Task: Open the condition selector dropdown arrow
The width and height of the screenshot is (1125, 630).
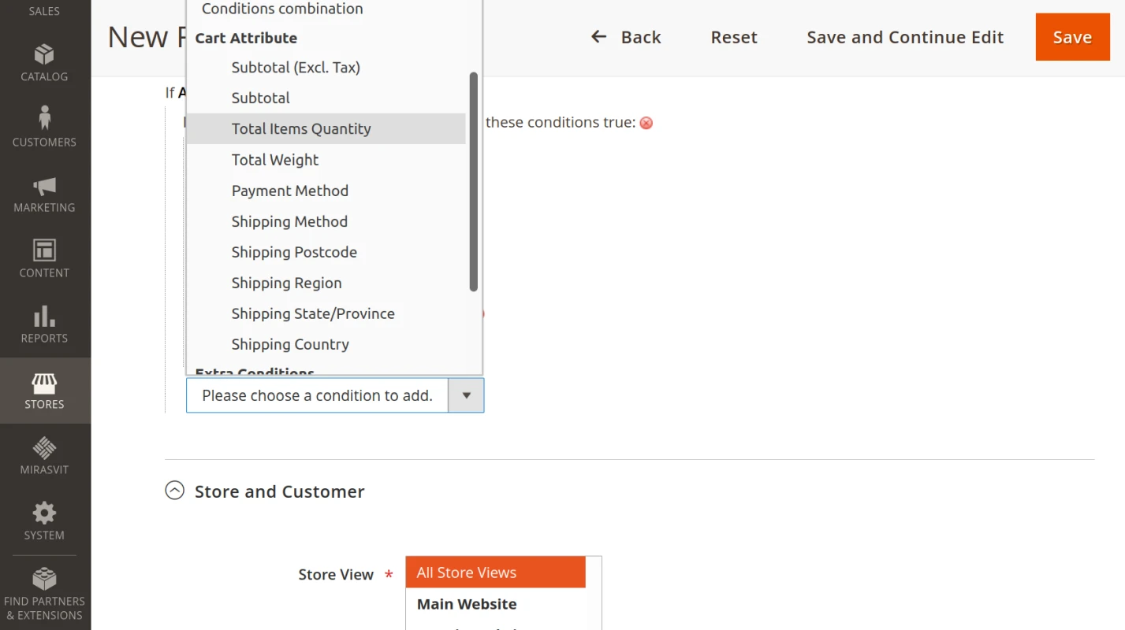Action: coord(466,395)
